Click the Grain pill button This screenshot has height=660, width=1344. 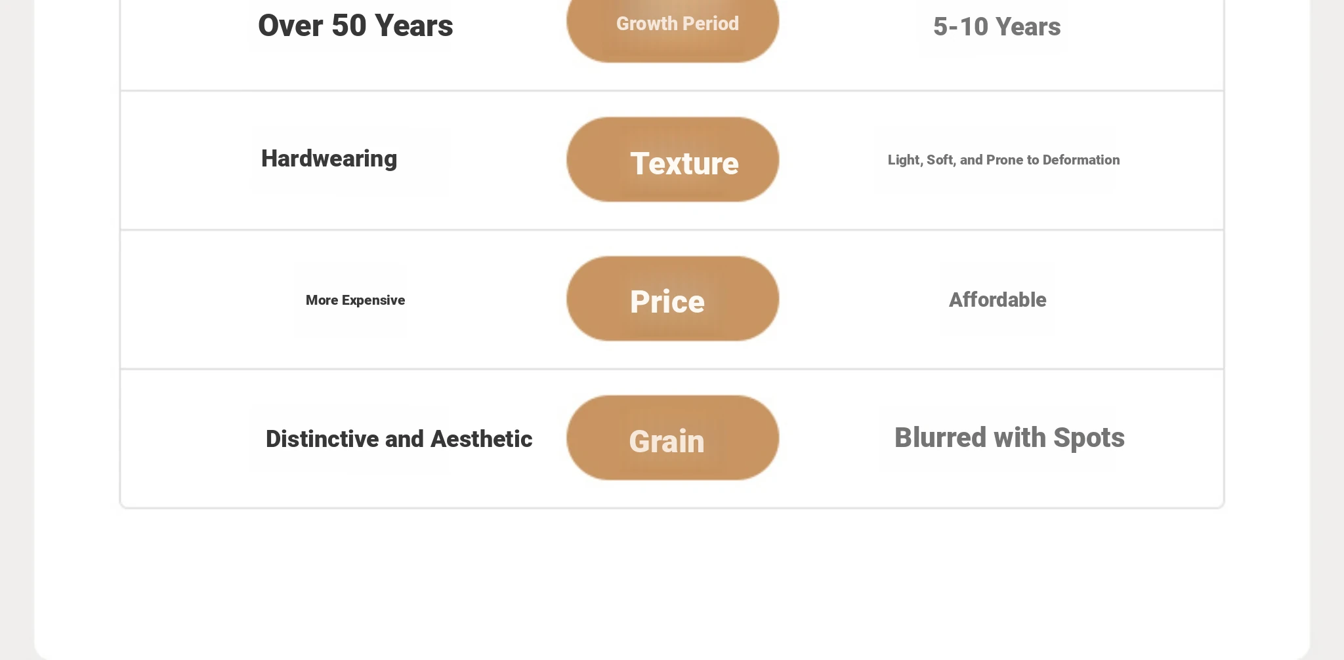(x=673, y=438)
